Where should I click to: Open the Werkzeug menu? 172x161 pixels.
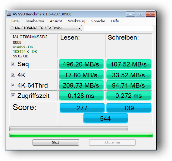[77, 21]
